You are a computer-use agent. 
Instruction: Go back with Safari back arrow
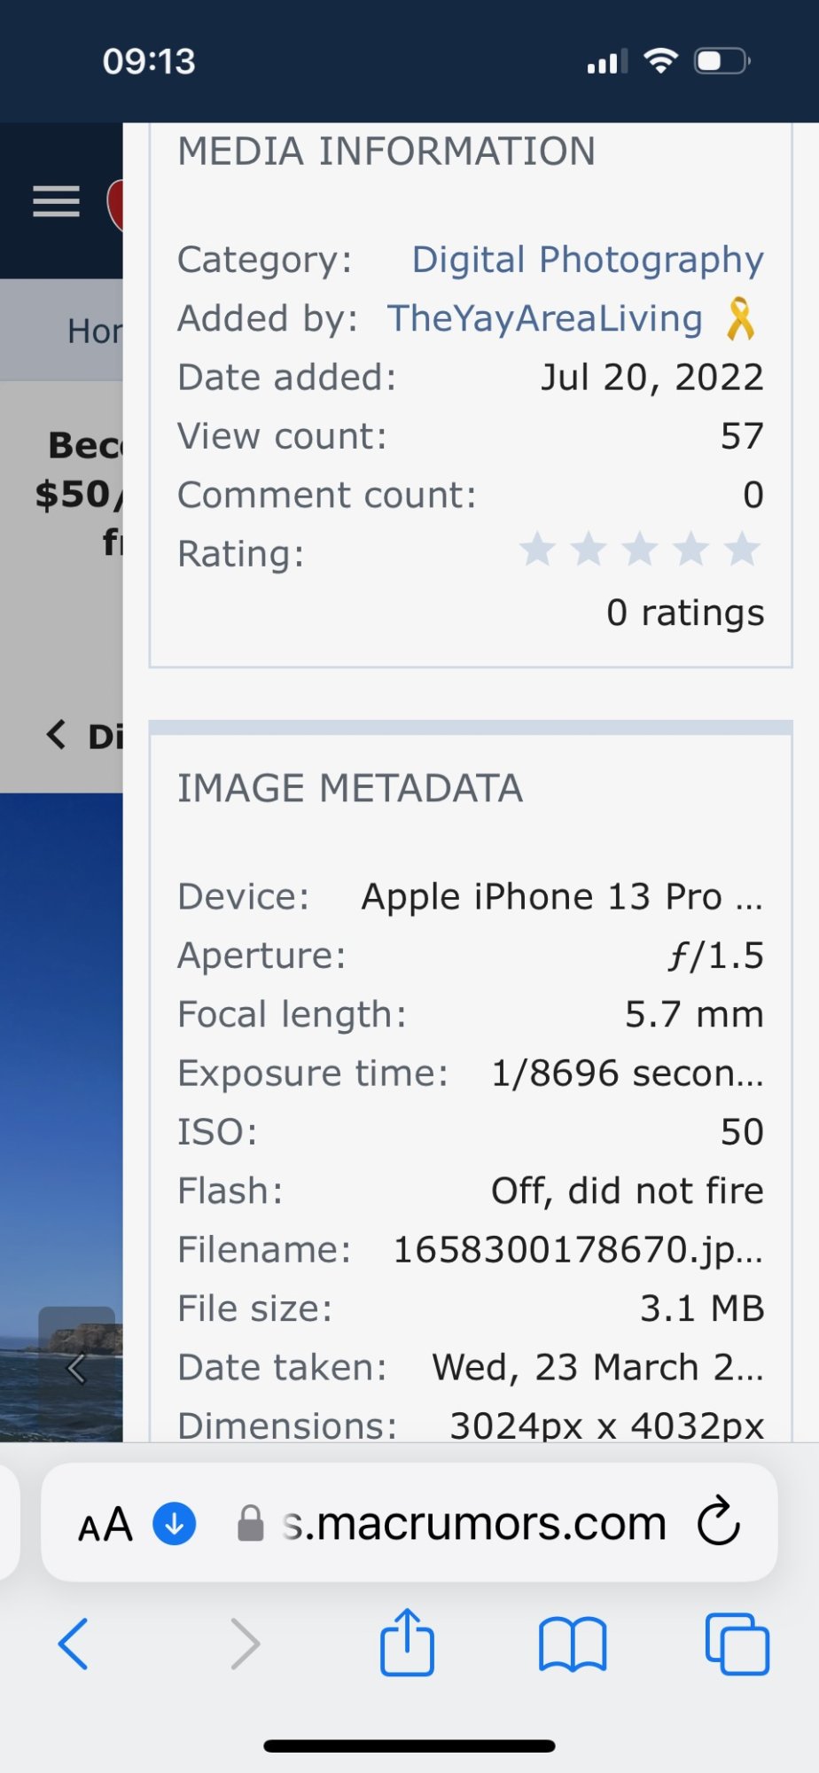click(74, 1644)
